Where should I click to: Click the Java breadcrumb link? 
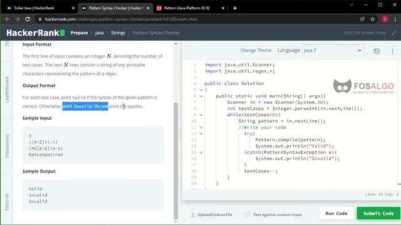click(x=99, y=33)
